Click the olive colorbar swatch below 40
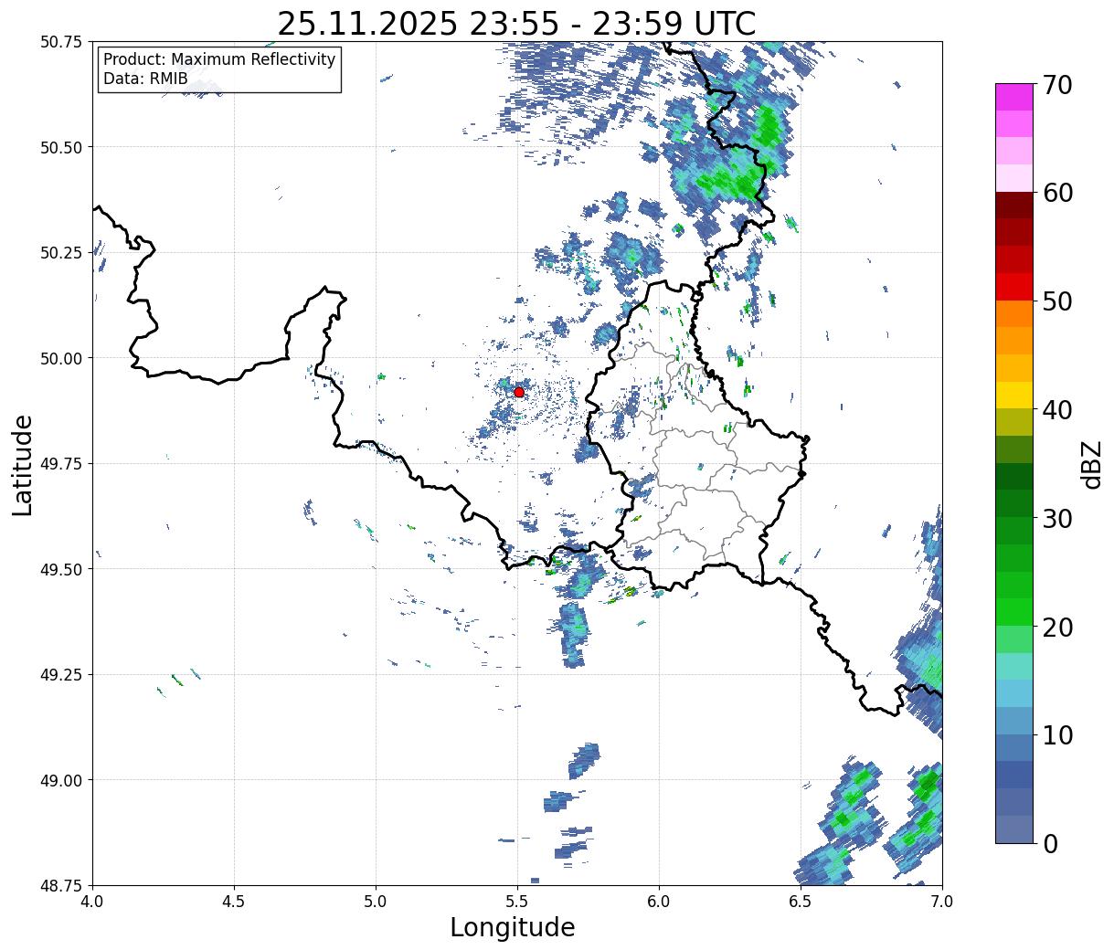Viewport: 1114px width, 950px height. [1014, 422]
